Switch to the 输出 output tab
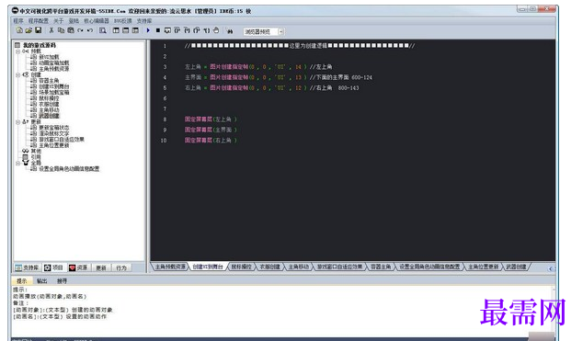 [41, 281]
